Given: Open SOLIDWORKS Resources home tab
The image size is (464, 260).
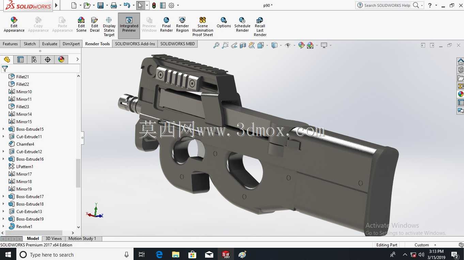Looking at the screenshot, I should (461, 62).
